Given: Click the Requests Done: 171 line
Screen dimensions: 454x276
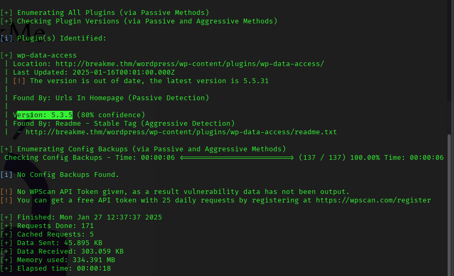Looking at the screenshot, I should 55,226.
